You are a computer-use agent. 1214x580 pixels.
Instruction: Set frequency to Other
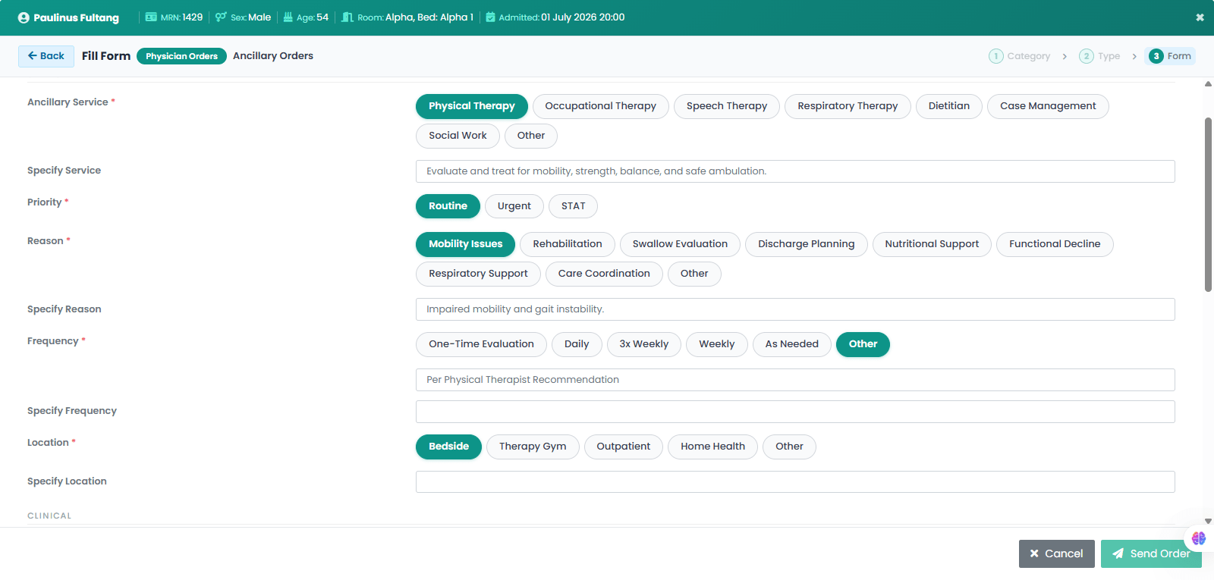pyautogui.click(x=863, y=344)
